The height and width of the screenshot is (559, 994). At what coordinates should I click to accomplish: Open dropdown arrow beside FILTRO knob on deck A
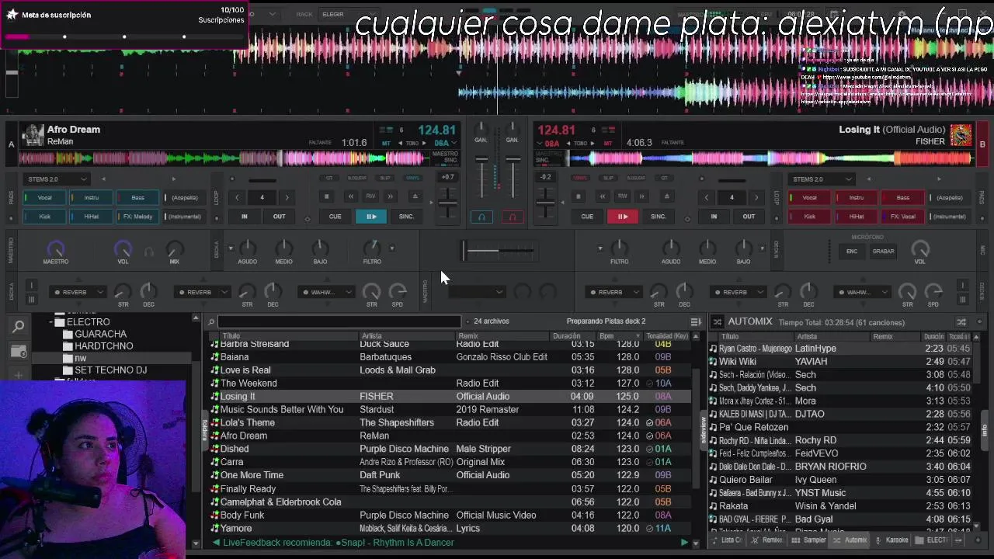pos(391,248)
